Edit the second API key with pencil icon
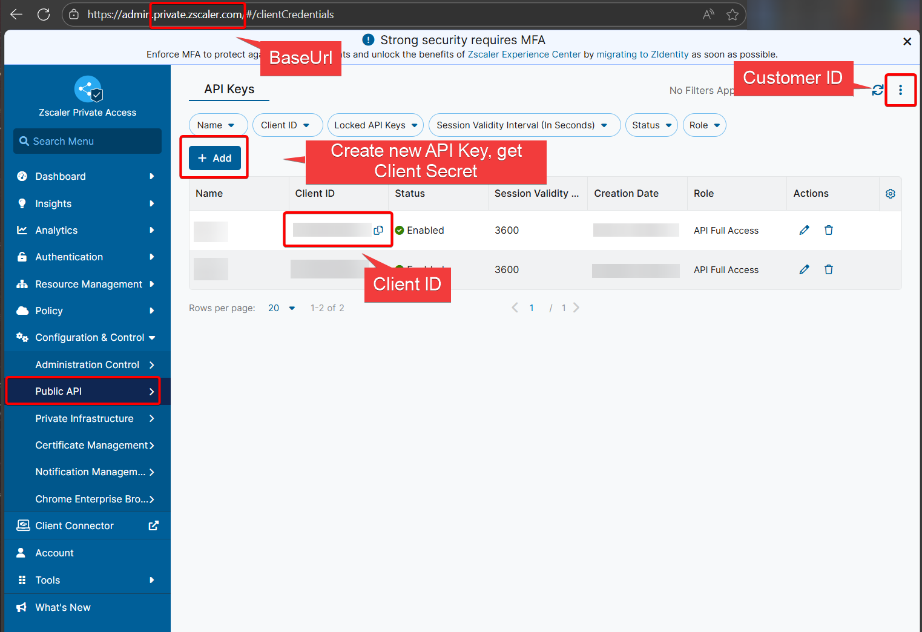Viewport: 922px width, 632px height. [x=804, y=269]
